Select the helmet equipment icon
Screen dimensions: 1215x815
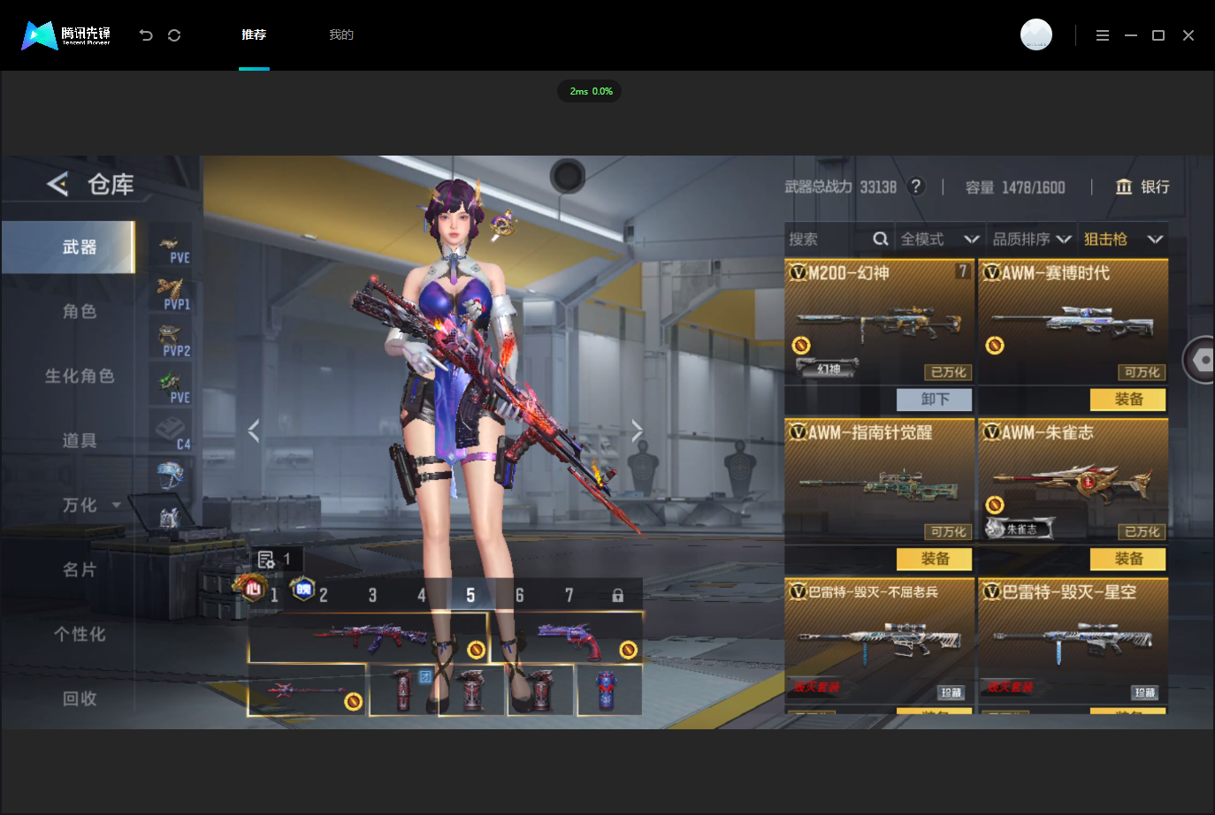[x=170, y=476]
